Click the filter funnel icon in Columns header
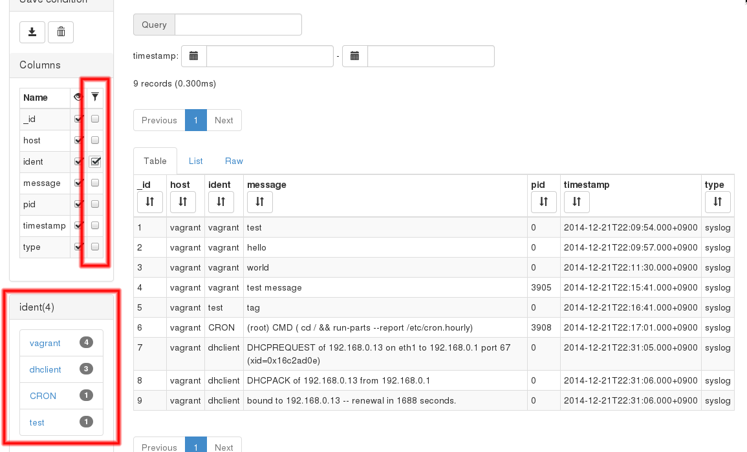Viewport: 747px width, 452px height. [94, 98]
